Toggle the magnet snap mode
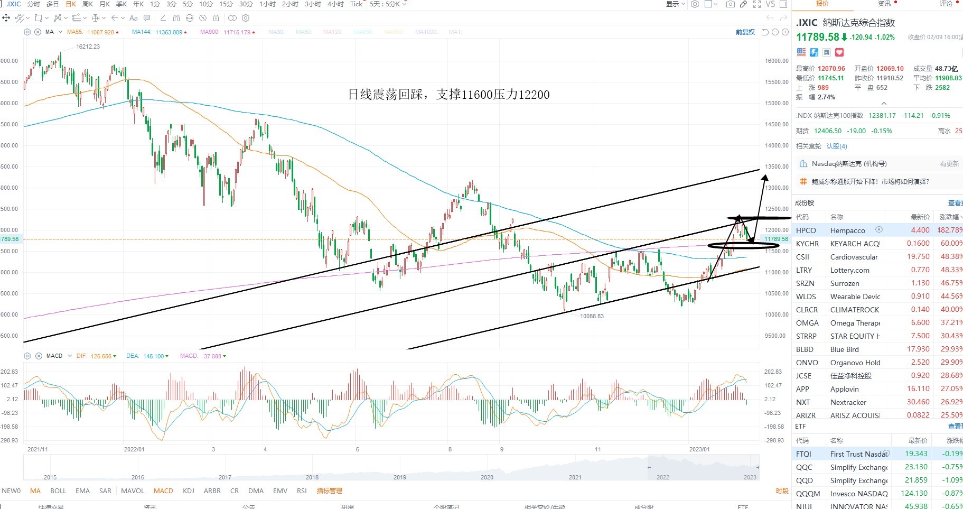This screenshot has height=509, width=963. (x=176, y=18)
